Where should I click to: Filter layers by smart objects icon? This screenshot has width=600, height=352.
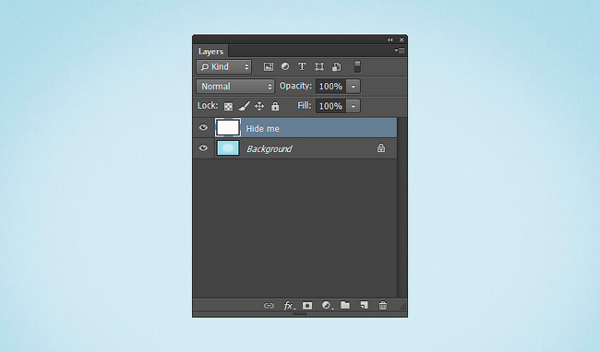pos(336,67)
